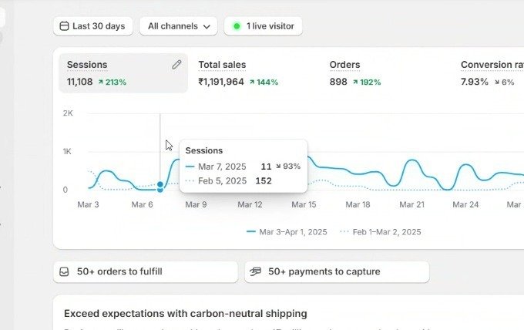Click the calendar icon in the date range button
Screen dimensions: 524x330
click(64, 26)
